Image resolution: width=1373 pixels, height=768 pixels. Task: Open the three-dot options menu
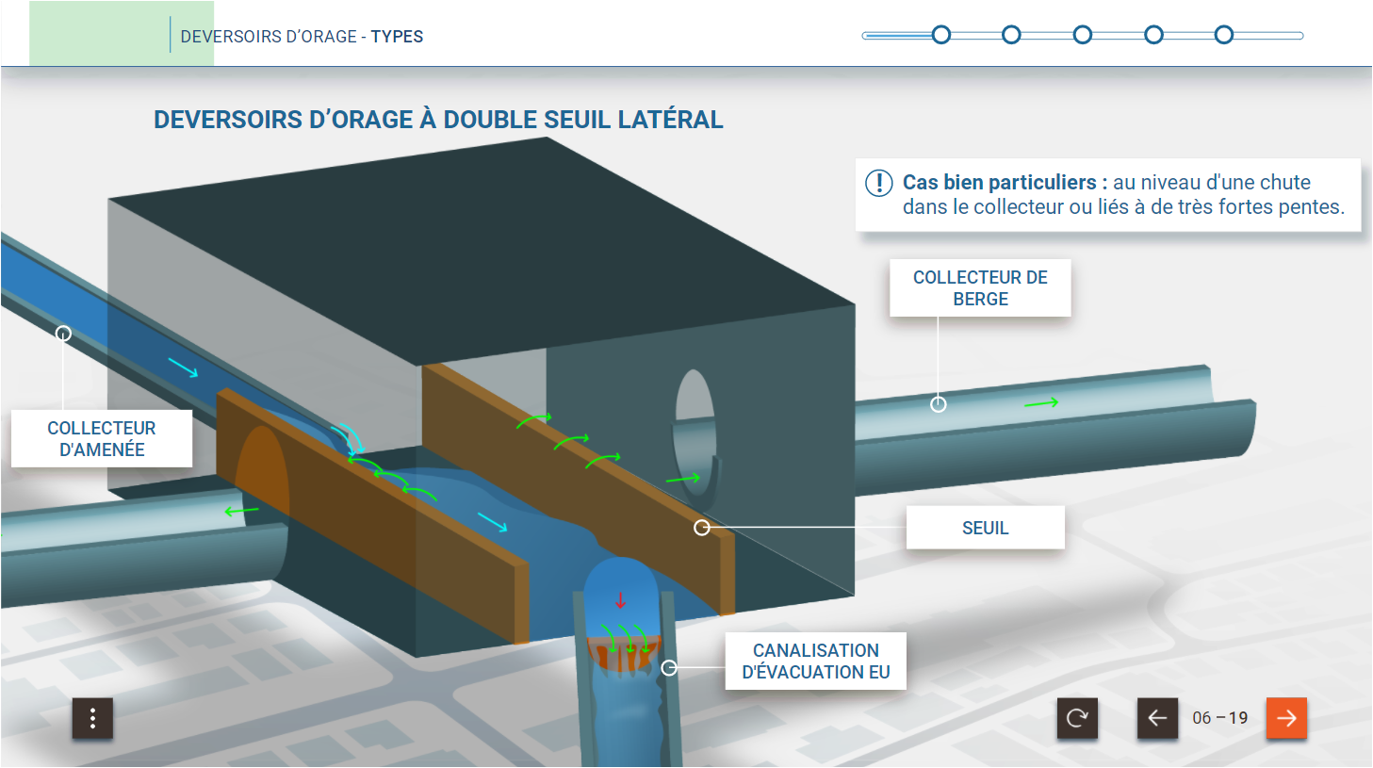[92, 719]
